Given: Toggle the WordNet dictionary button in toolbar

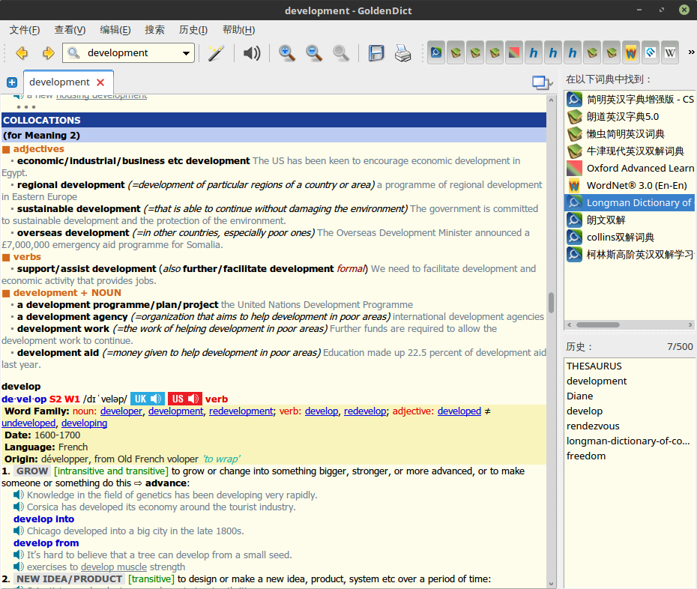Looking at the screenshot, I should [630, 53].
